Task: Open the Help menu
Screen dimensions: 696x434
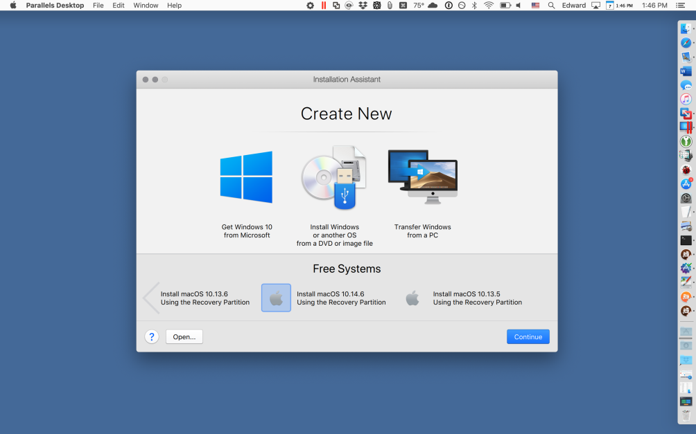Action: (x=174, y=6)
